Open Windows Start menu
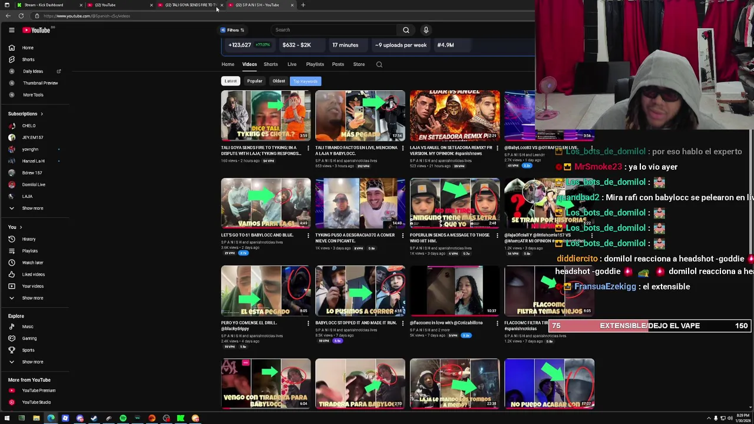Screen dimensions: 754x424 click(7, 419)
